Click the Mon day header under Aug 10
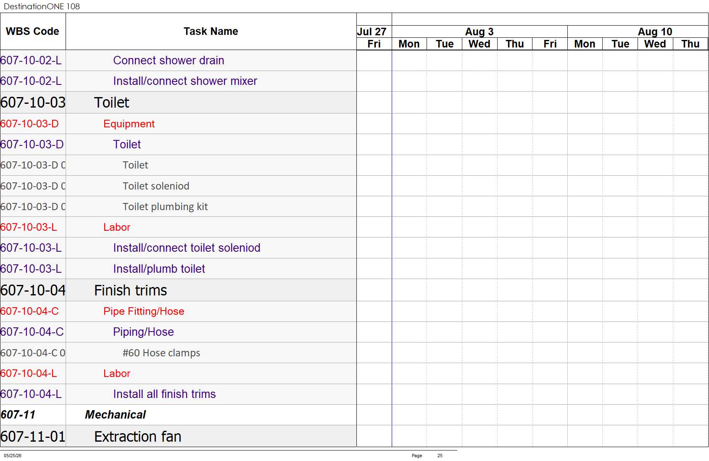Image resolution: width=709 pixels, height=461 pixels. point(585,44)
